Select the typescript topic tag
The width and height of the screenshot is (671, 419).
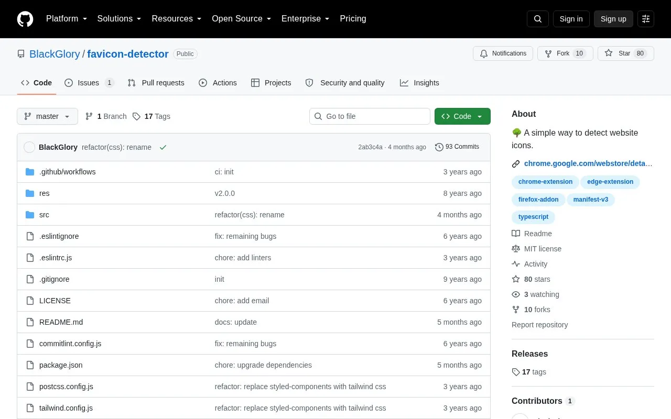533,217
